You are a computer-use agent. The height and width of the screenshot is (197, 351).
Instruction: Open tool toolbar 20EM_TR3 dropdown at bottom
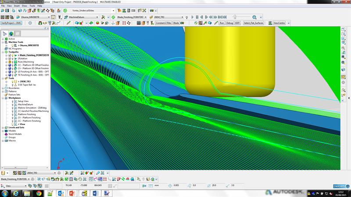[54, 173]
